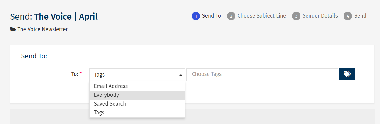Click the blue tags icon button
The image size is (380, 124).
347,74
